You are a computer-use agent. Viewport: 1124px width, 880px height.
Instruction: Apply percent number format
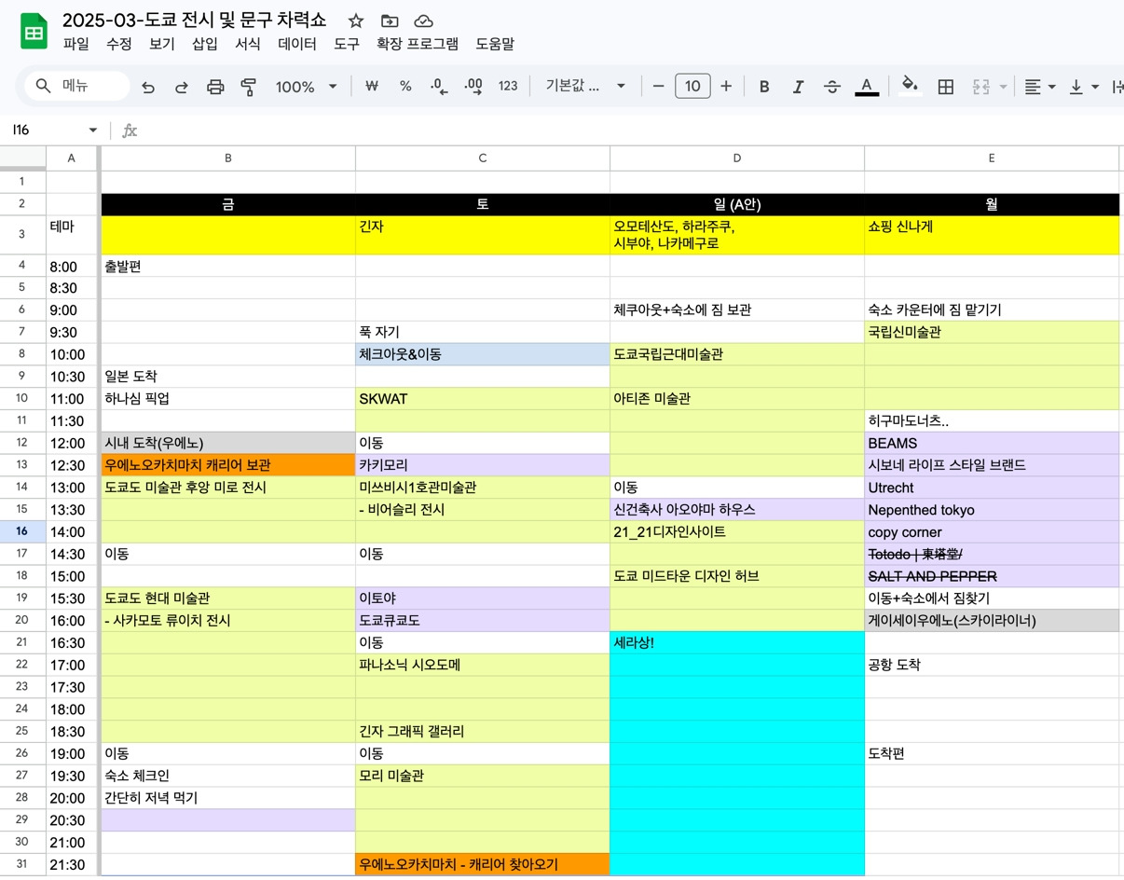click(x=405, y=86)
